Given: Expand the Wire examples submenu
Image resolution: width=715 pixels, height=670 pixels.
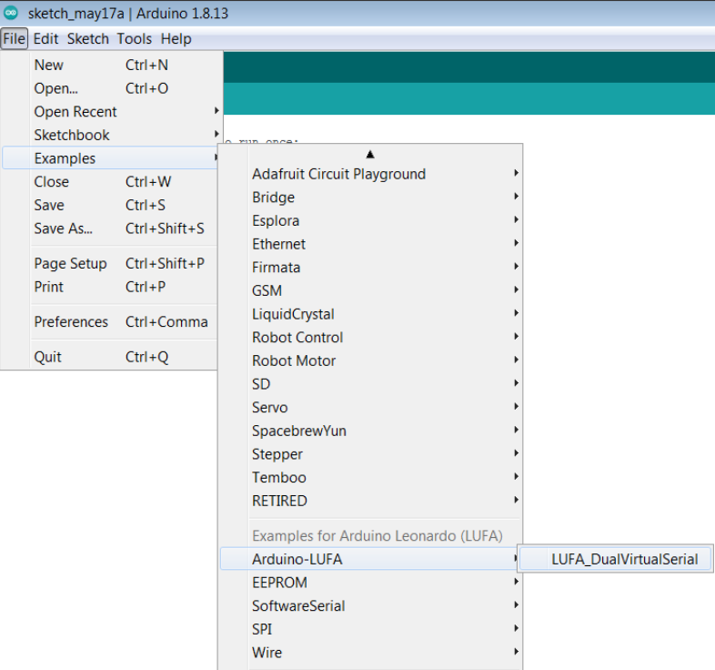Looking at the screenshot, I should coord(370,652).
